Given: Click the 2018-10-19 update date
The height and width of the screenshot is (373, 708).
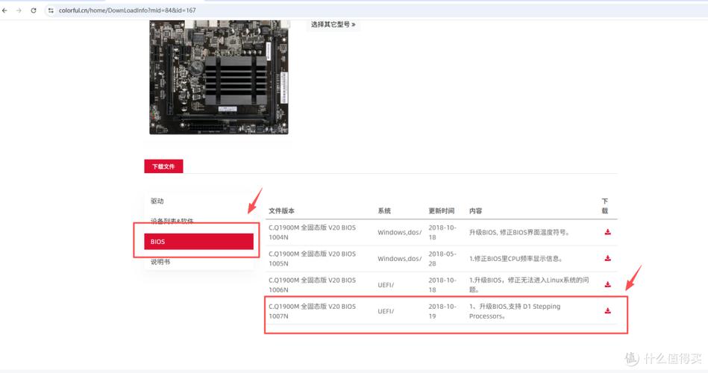Looking at the screenshot, I should (442, 310).
